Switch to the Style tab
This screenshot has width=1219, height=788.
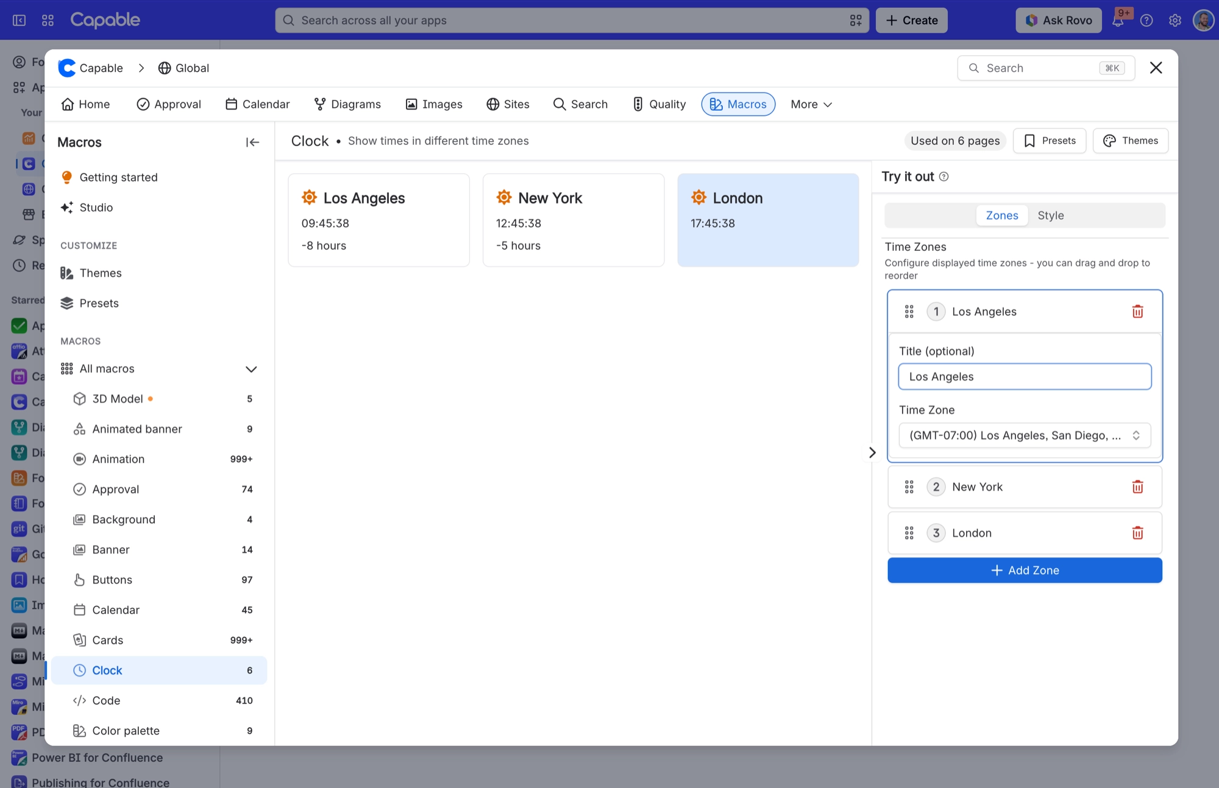1050,216
